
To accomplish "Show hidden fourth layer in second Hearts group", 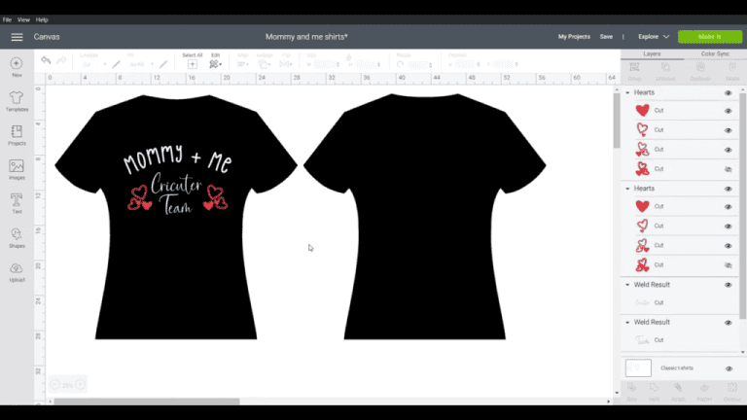I will point(728,265).
